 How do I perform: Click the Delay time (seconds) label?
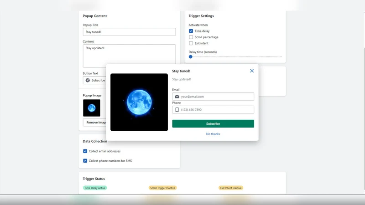[x=203, y=52]
